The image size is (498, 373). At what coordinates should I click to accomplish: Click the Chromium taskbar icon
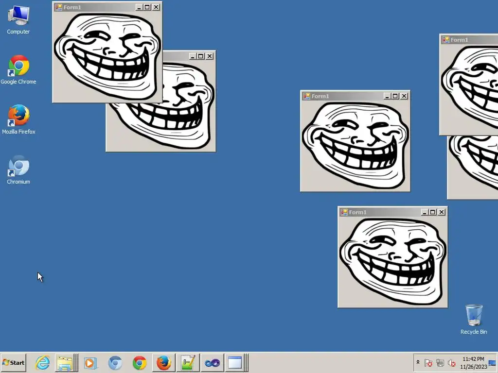point(115,362)
